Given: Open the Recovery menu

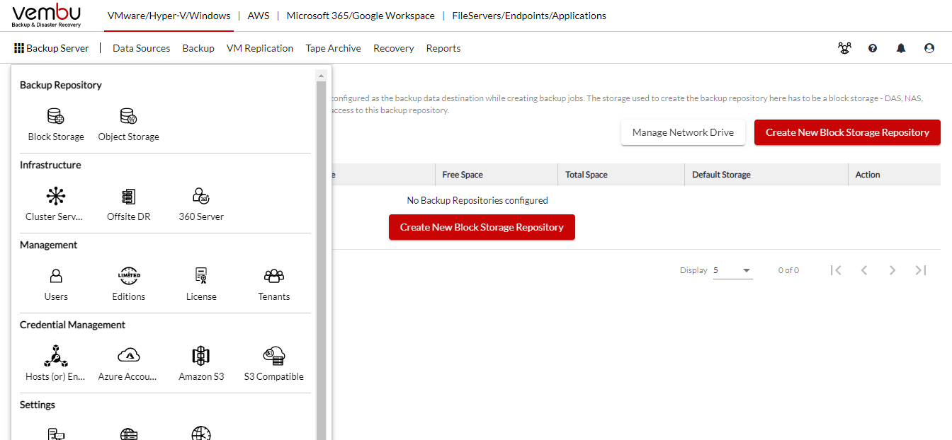Looking at the screenshot, I should pos(394,48).
